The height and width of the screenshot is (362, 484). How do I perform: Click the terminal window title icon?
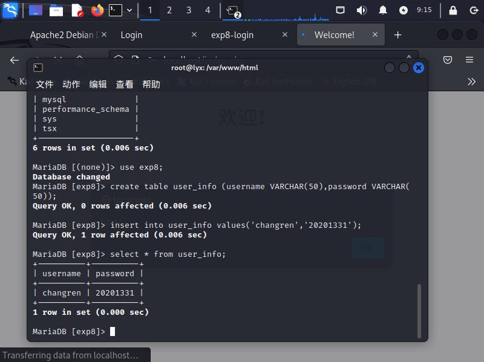click(38, 68)
